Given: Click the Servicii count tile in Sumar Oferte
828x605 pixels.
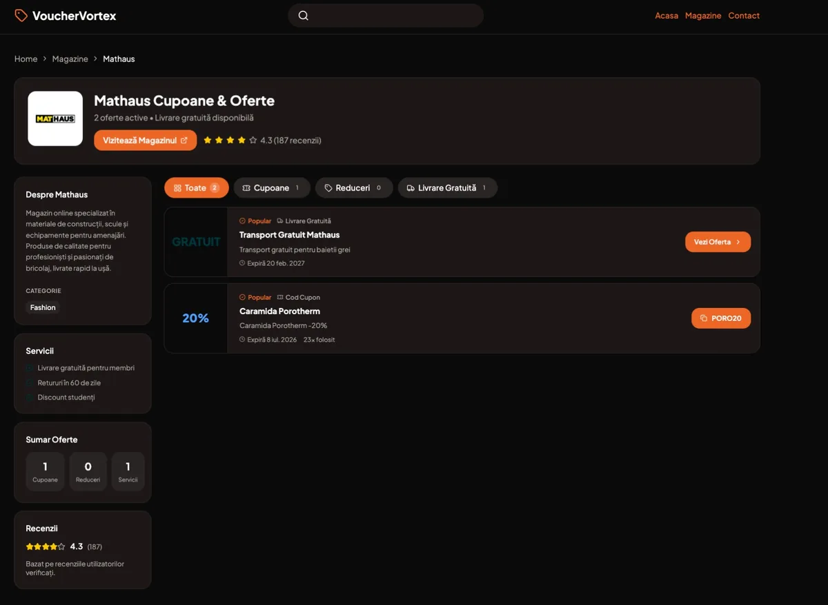Looking at the screenshot, I should point(128,471).
